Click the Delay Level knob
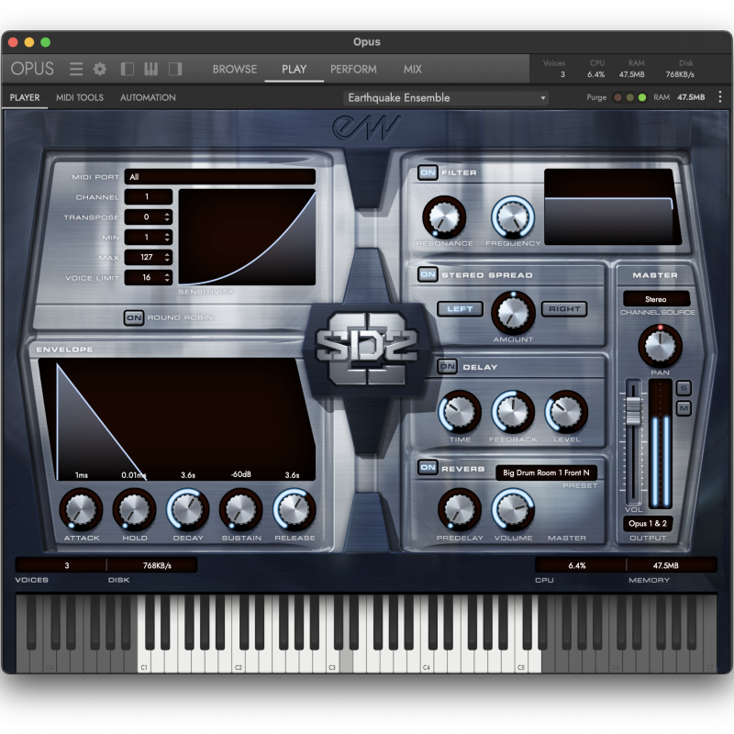Image resolution: width=734 pixels, height=734 pixels. click(566, 412)
